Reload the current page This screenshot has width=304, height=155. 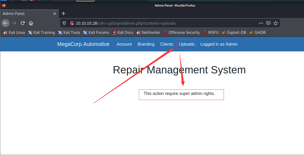23,23
